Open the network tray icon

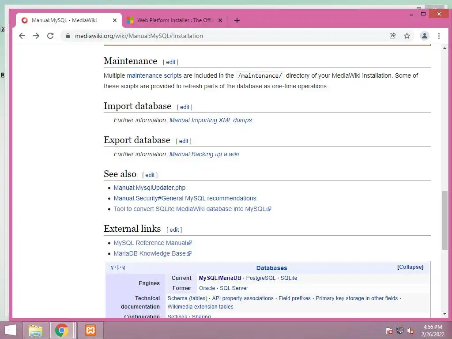[x=400, y=330]
